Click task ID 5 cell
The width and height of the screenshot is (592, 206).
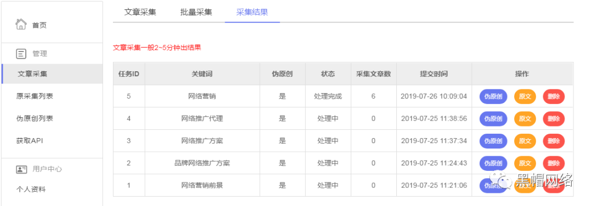click(129, 96)
